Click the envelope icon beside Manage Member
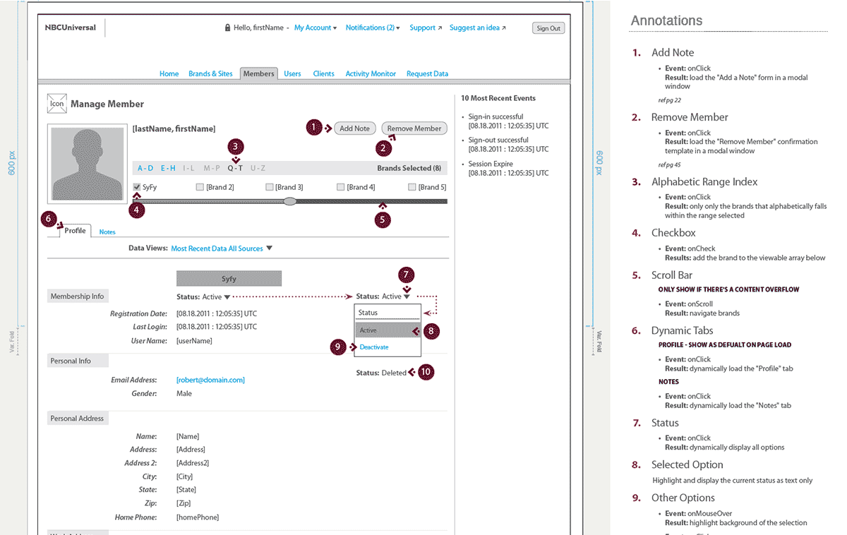 pos(56,104)
